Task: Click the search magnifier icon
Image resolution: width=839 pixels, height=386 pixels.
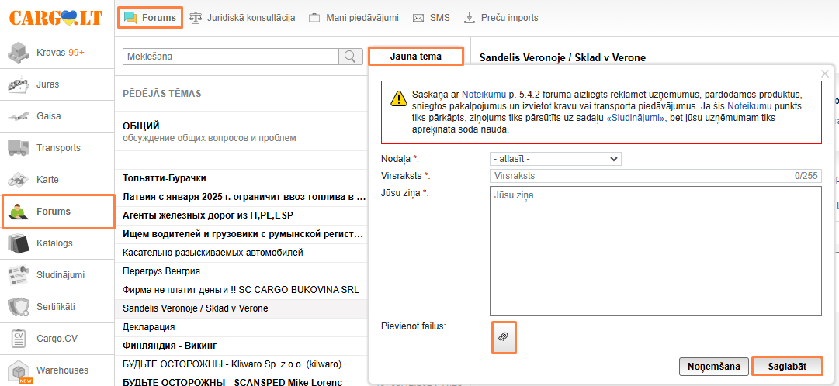Action: [x=351, y=57]
